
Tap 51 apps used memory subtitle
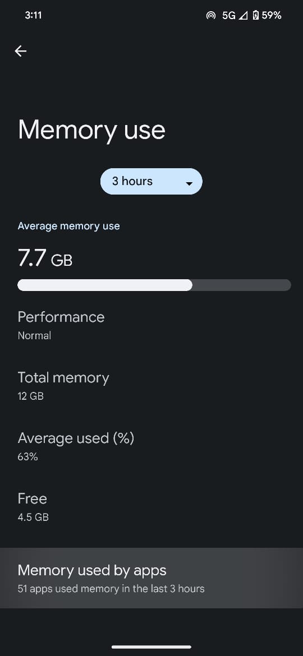[x=111, y=589]
